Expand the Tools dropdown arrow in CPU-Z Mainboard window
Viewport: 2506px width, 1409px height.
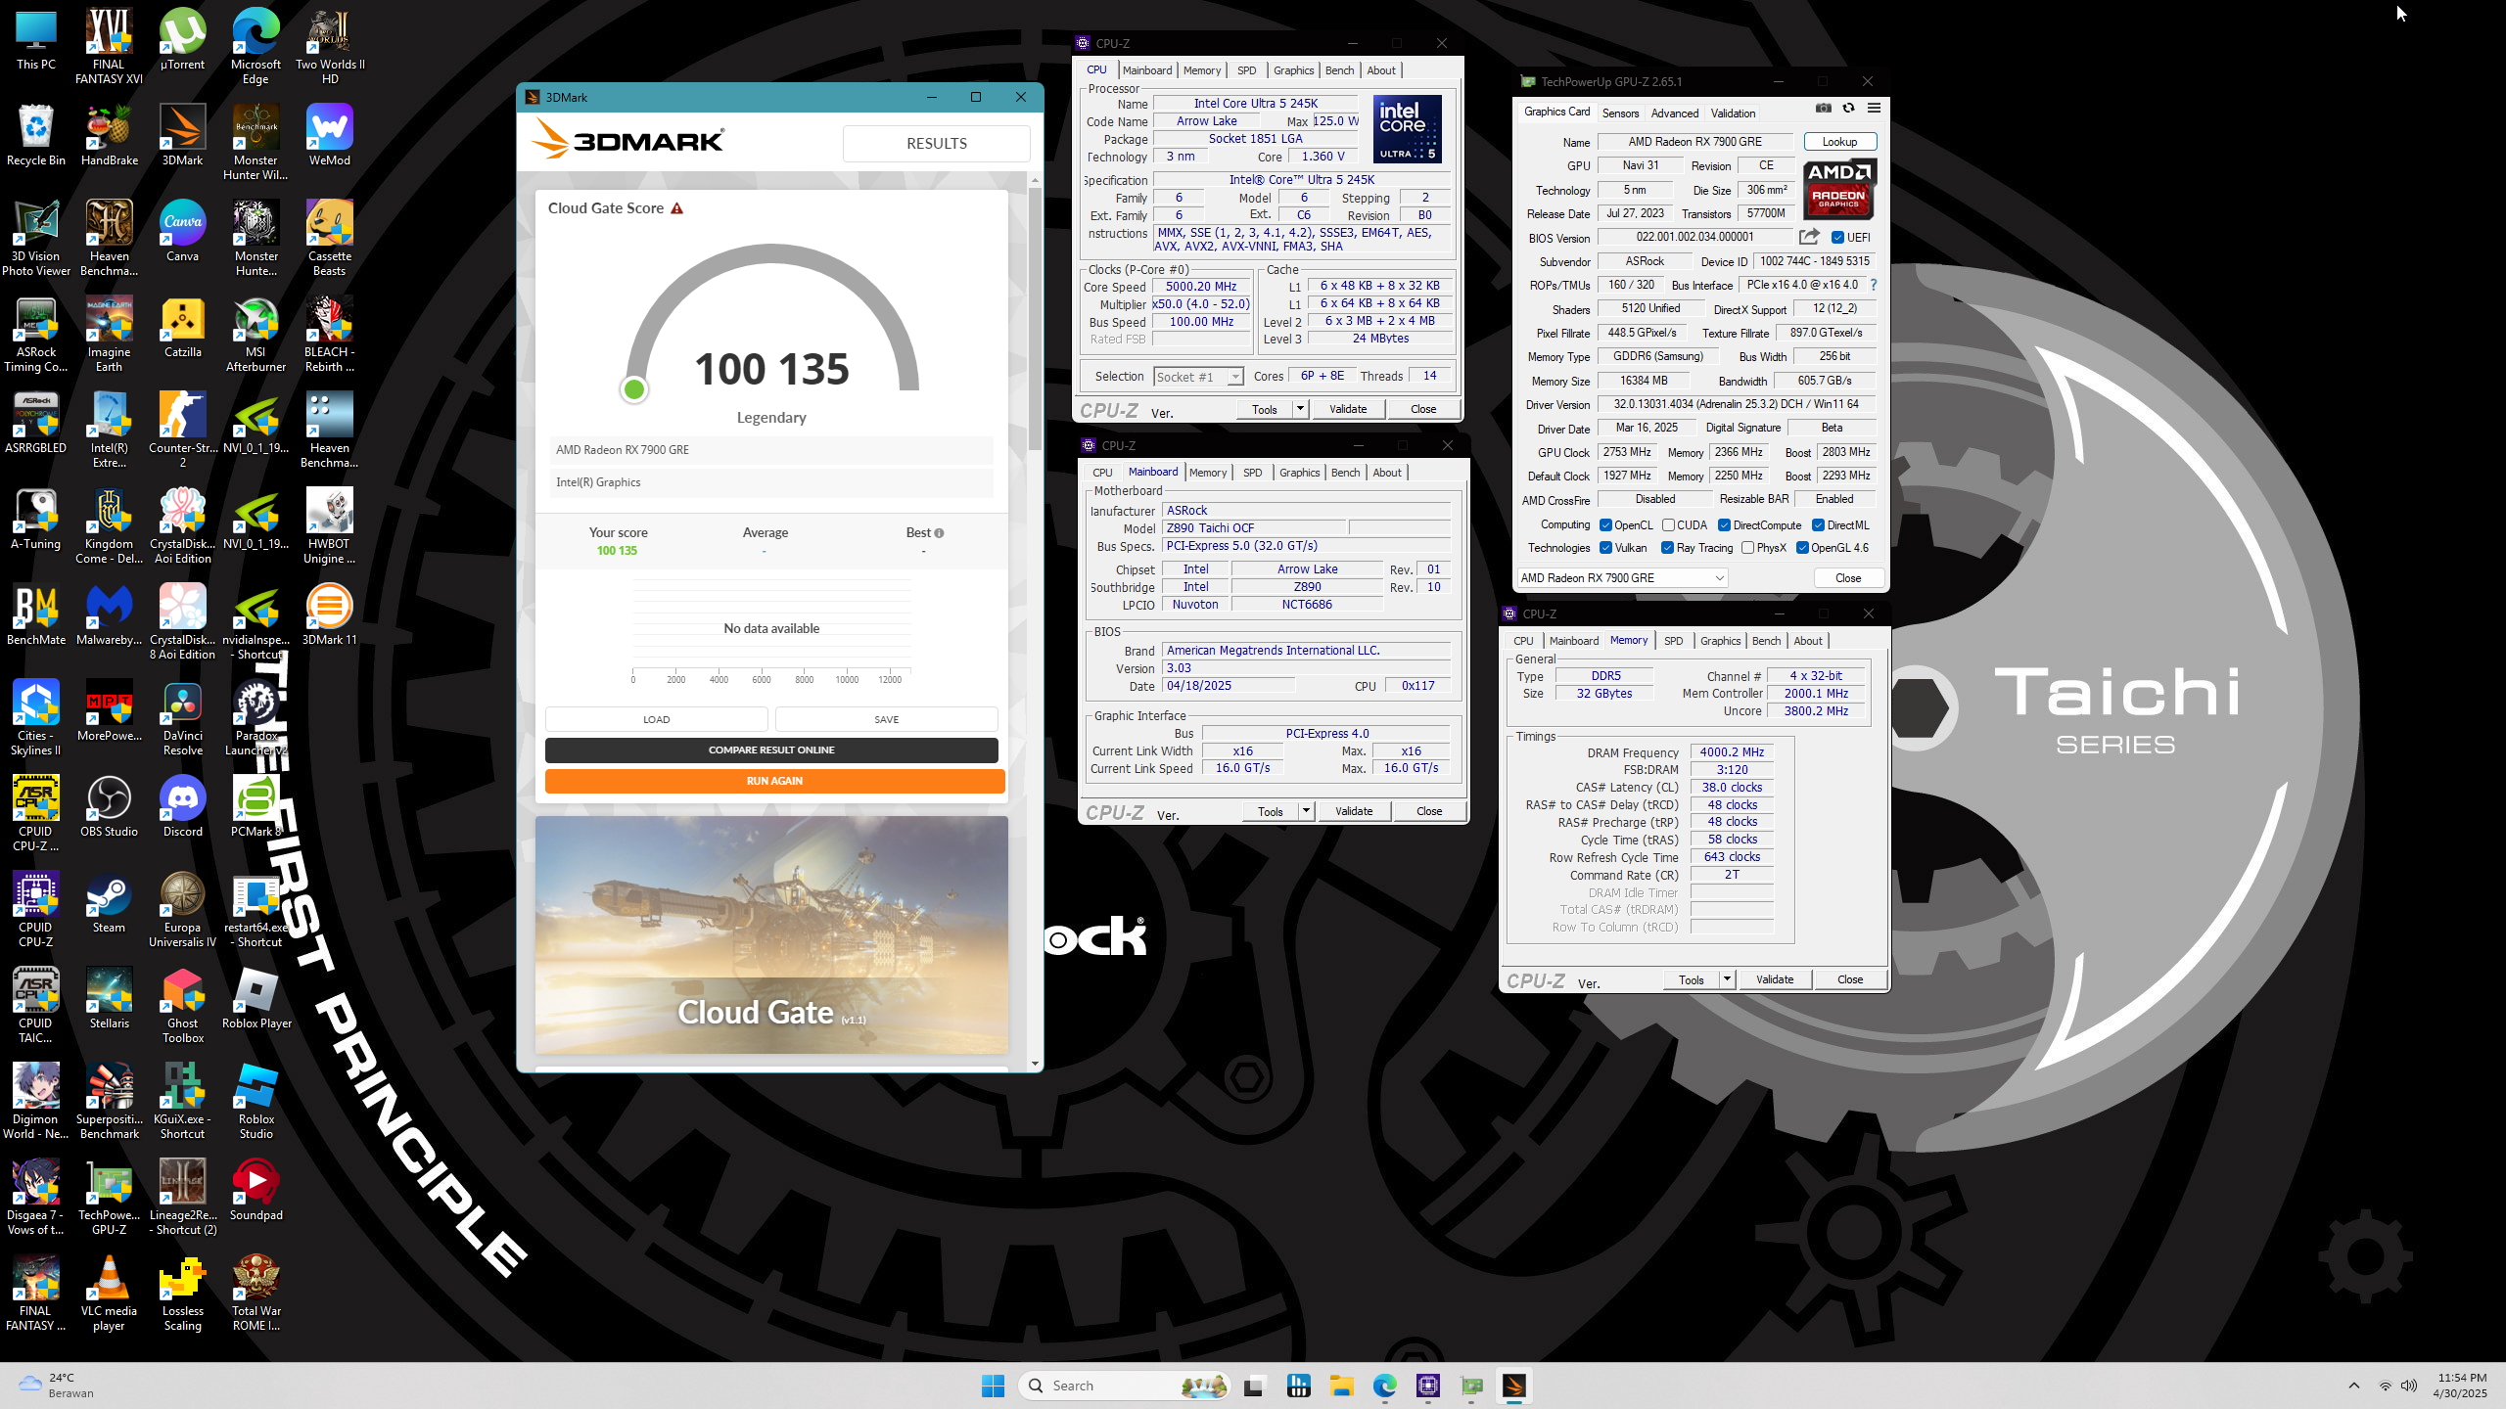pyautogui.click(x=1306, y=811)
